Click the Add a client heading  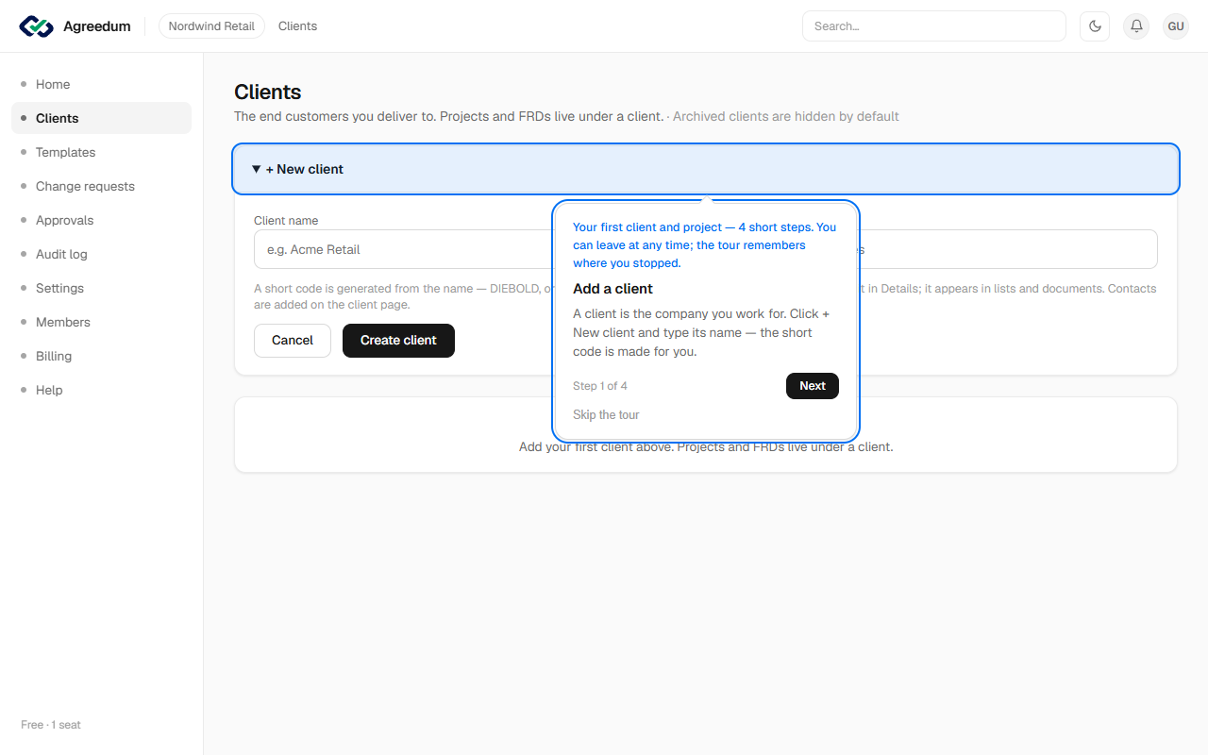pyautogui.click(x=612, y=289)
